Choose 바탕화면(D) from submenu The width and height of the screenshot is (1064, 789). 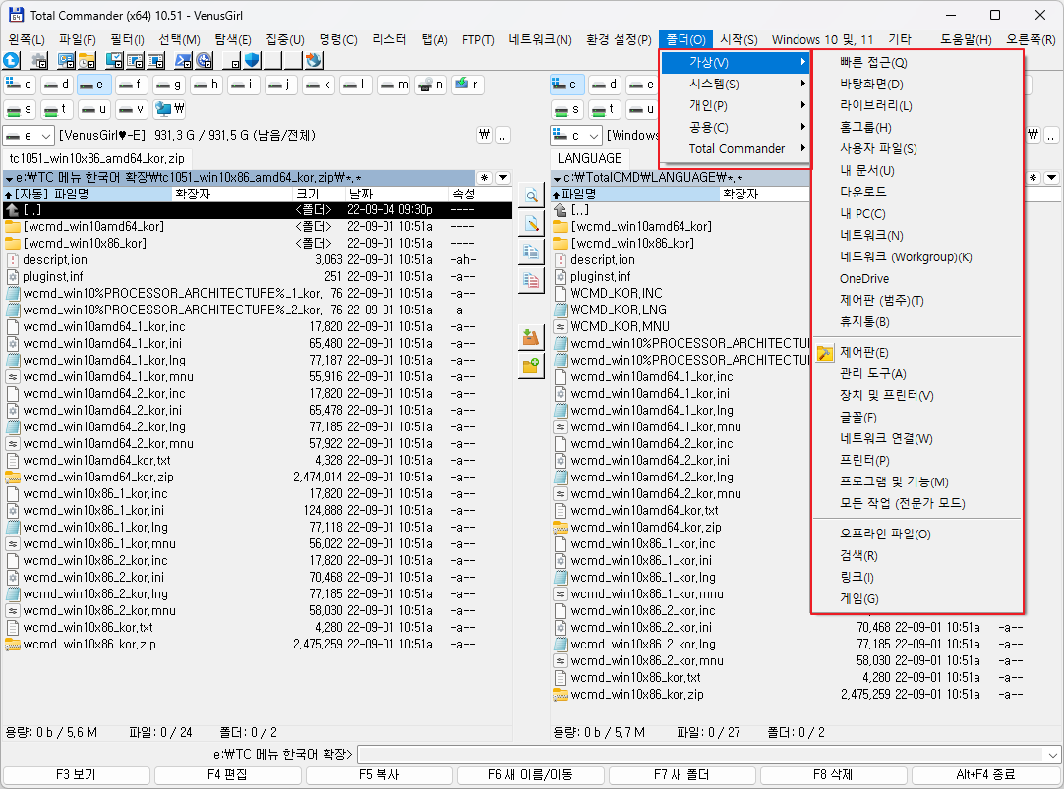pyautogui.click(x=917, y=85)
